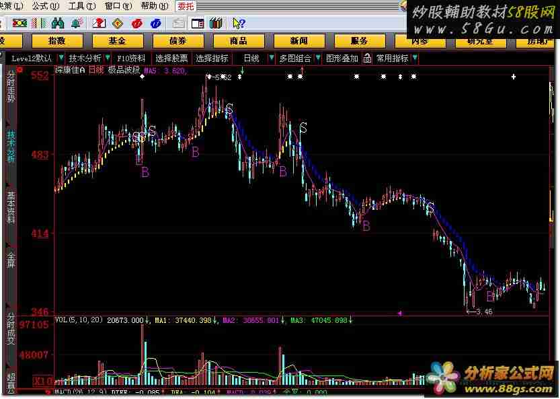The width and height of the screenshot is (560, 399).
Task: Open the 工具 menu
Action: [x=82, y=6]
